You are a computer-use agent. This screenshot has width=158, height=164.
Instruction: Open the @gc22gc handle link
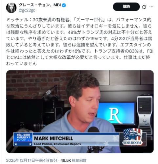pyautogui.click(x=27, y=10)
